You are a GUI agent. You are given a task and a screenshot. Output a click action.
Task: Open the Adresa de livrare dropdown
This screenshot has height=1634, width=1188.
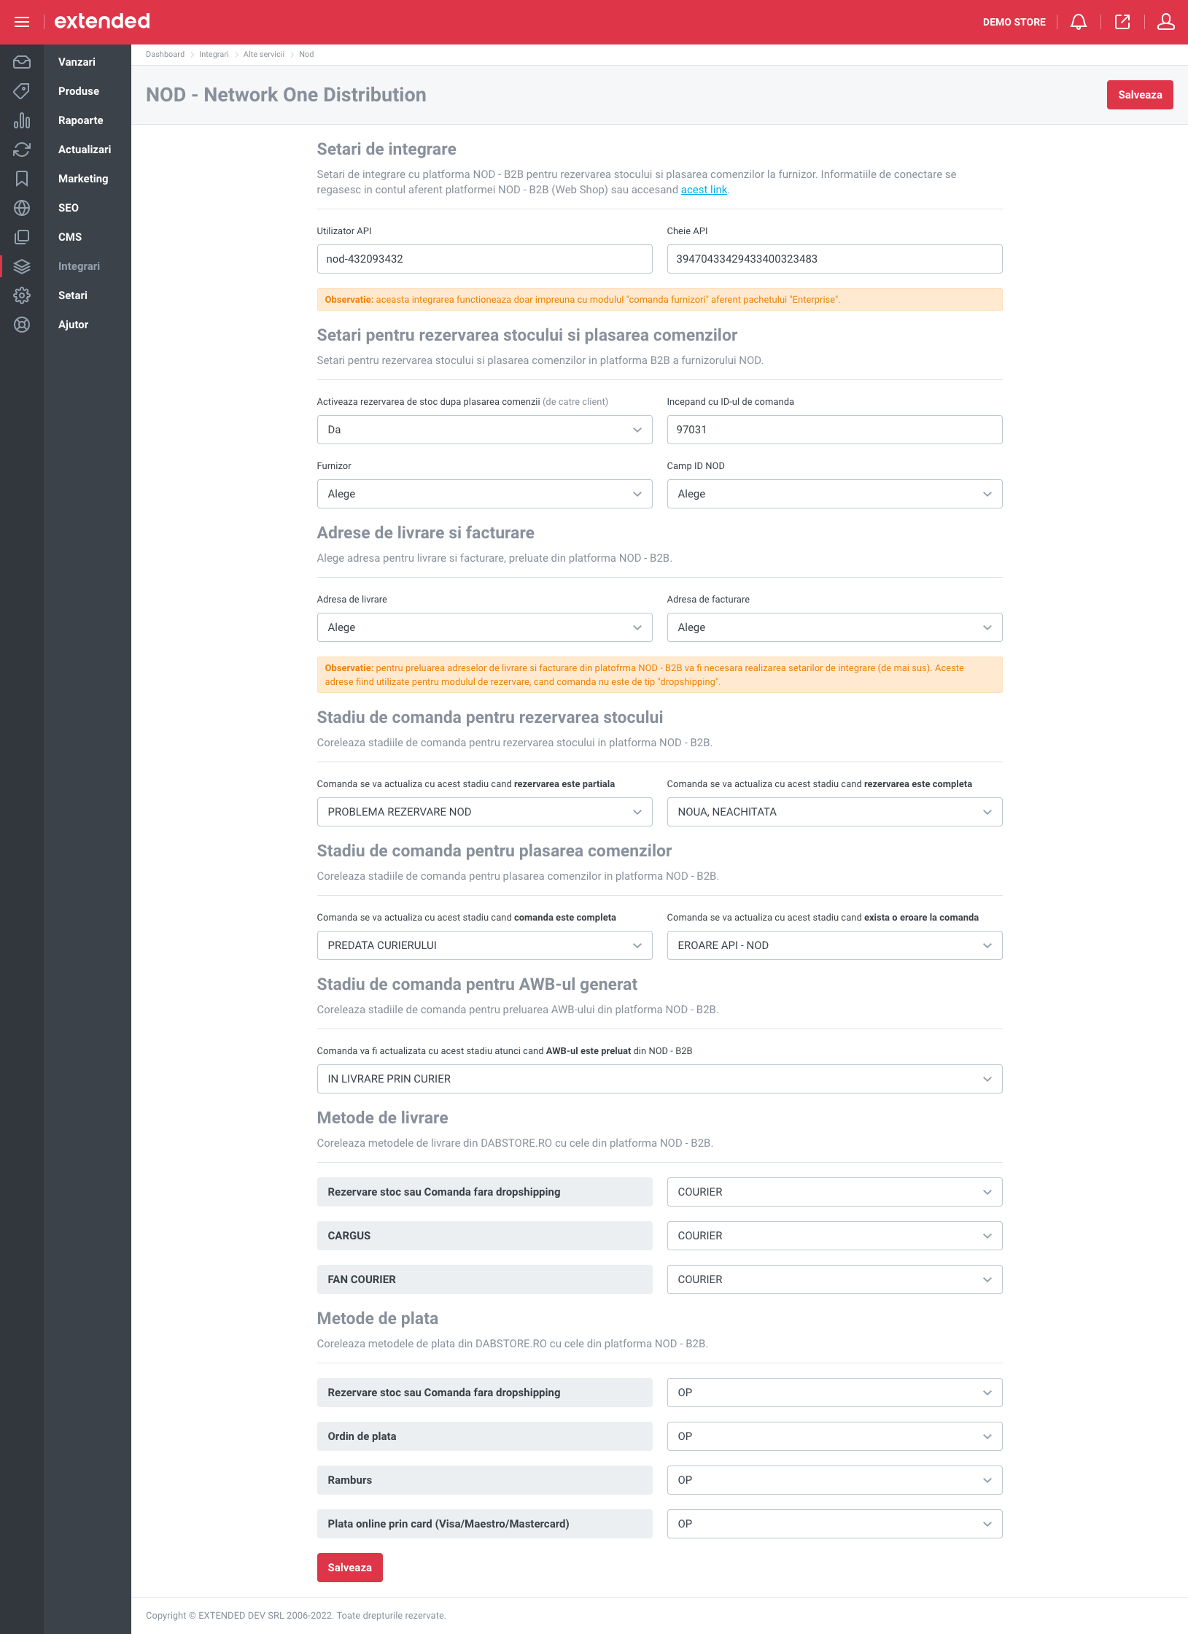[484, 627]
